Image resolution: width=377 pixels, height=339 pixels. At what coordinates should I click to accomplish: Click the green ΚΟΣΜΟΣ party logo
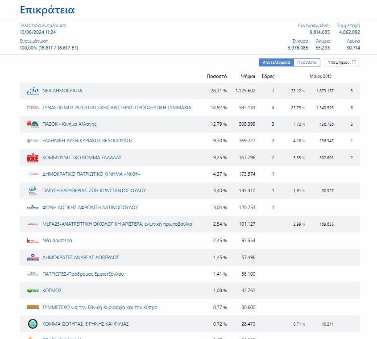click(33, 291)
